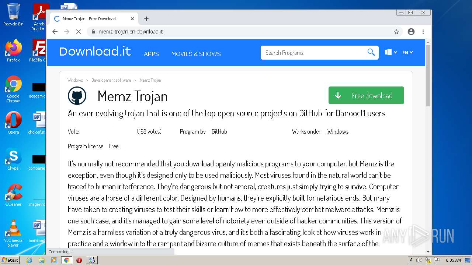The height and width of the screenshot is (265, 472).
Task: Bookmark this page with the star icon
Action: coord(396,32)
